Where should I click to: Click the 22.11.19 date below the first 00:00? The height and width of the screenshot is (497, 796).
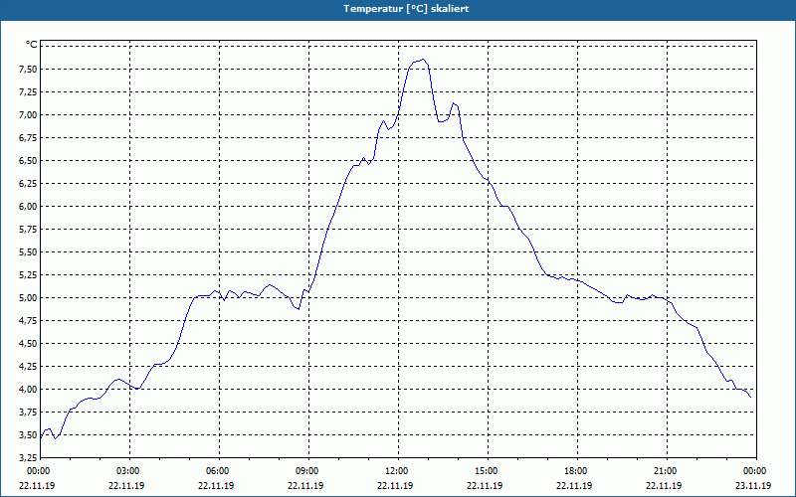tap(37, 486)
